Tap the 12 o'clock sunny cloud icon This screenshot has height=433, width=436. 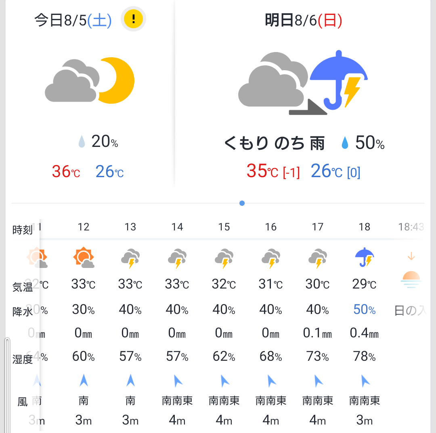coord(84,258)
